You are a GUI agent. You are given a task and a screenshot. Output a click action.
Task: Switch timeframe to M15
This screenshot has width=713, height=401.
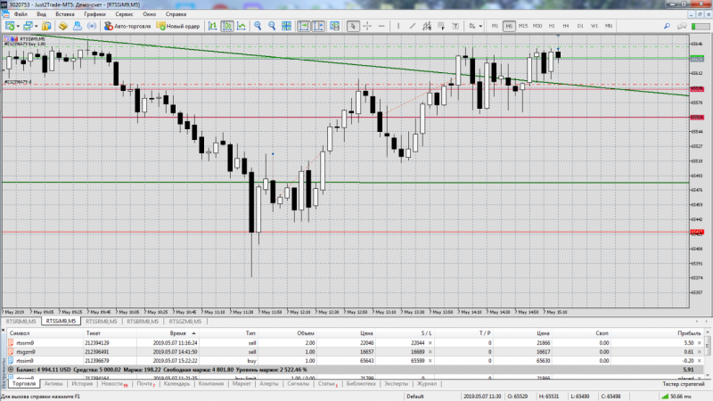(523, 26)
